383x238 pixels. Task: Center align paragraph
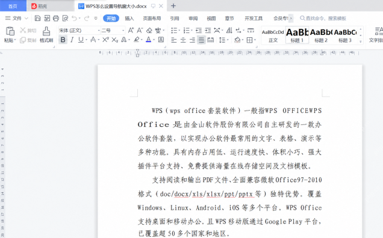coord(183,40)
